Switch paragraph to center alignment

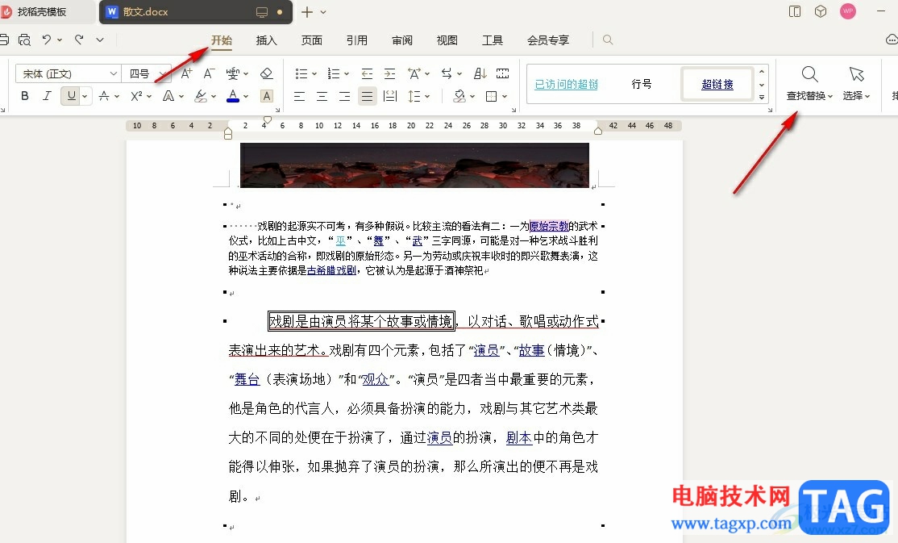pos(322,96)
